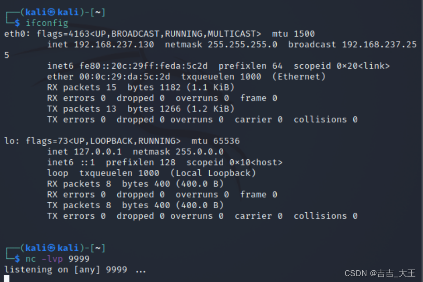Click the first 'kali㉿kali' prompt above ifconfig
This screenshot has height=282, width=423.
[x=52, y=12]
